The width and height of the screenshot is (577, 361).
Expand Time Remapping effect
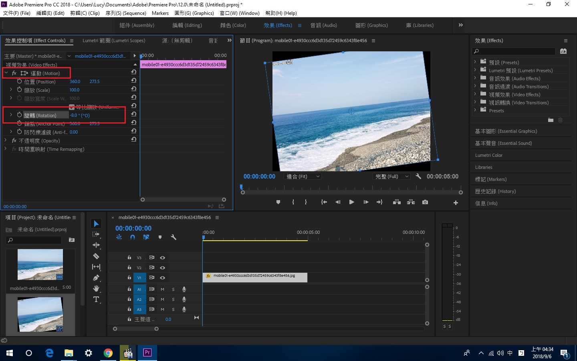pos(6,149)
